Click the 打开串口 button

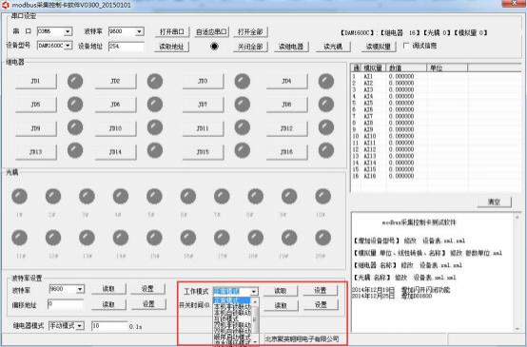pos(172,32)
